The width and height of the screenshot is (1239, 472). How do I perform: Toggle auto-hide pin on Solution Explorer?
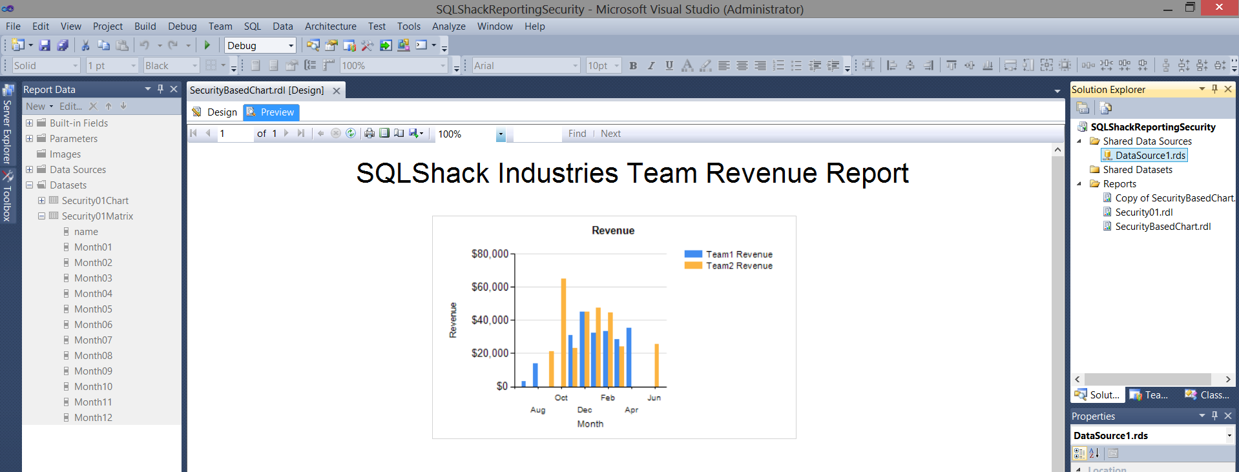point(1214,89)
